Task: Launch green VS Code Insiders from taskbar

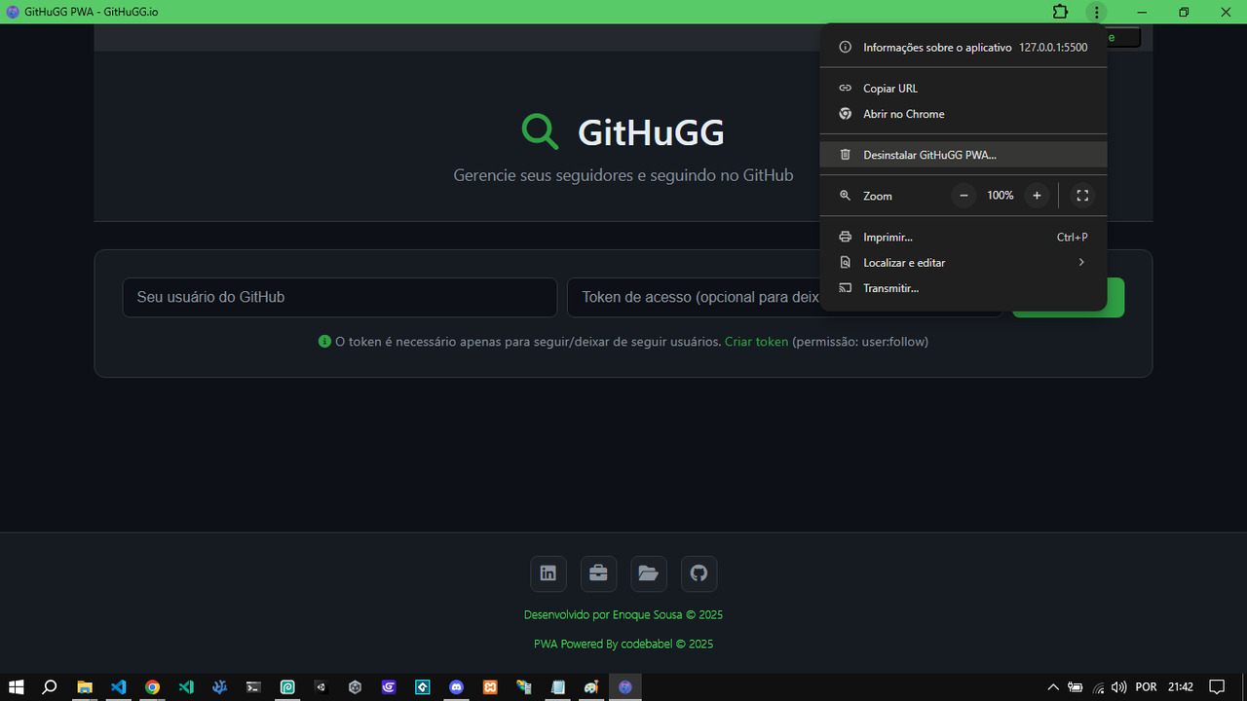Action: 186,686
